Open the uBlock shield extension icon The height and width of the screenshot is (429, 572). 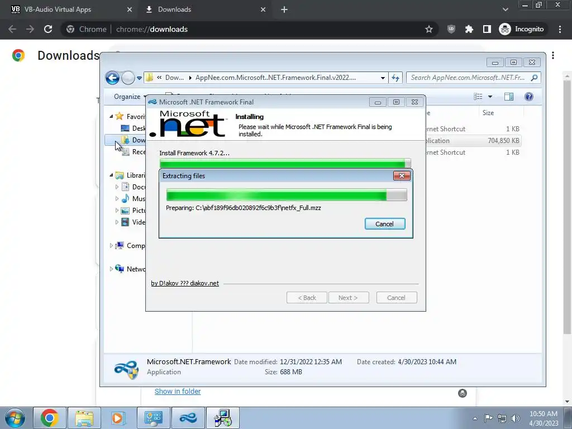click(451, 29)
